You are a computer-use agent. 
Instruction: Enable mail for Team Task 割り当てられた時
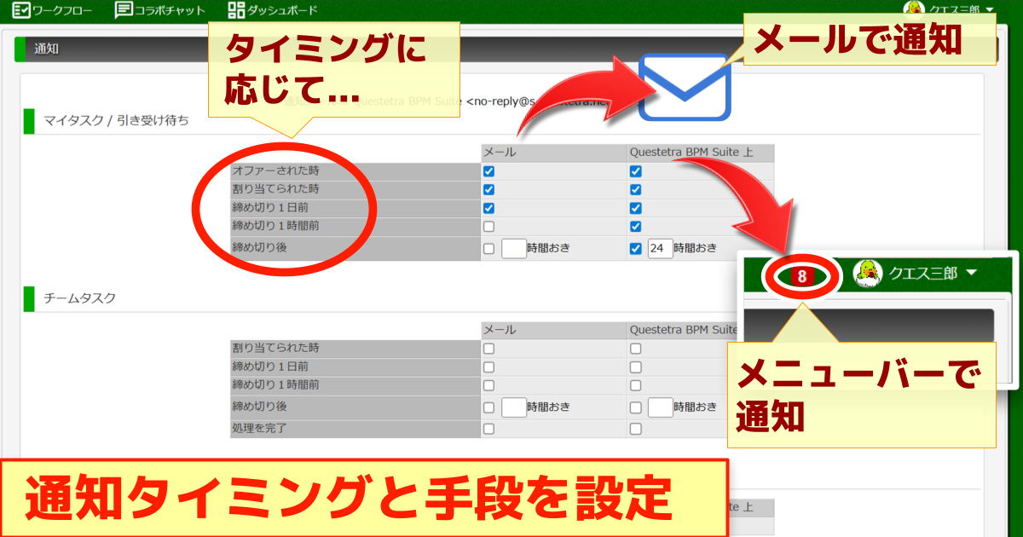pos(488,349)
